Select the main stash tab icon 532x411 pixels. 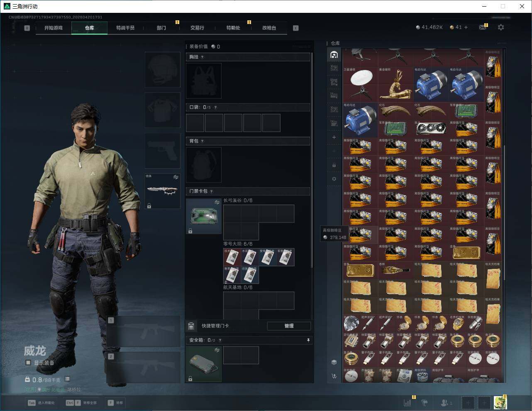pos(334,55)
